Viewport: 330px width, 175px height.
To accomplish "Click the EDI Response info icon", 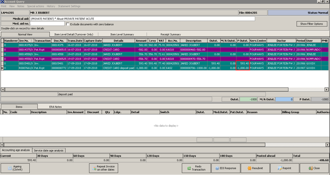I will tap(217, 168).
